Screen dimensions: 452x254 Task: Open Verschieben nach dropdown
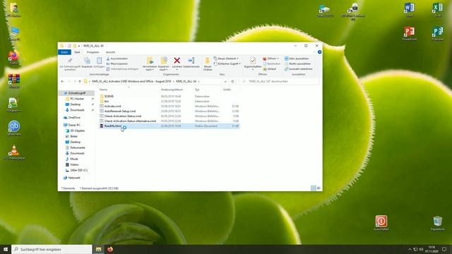pos(150,64)
